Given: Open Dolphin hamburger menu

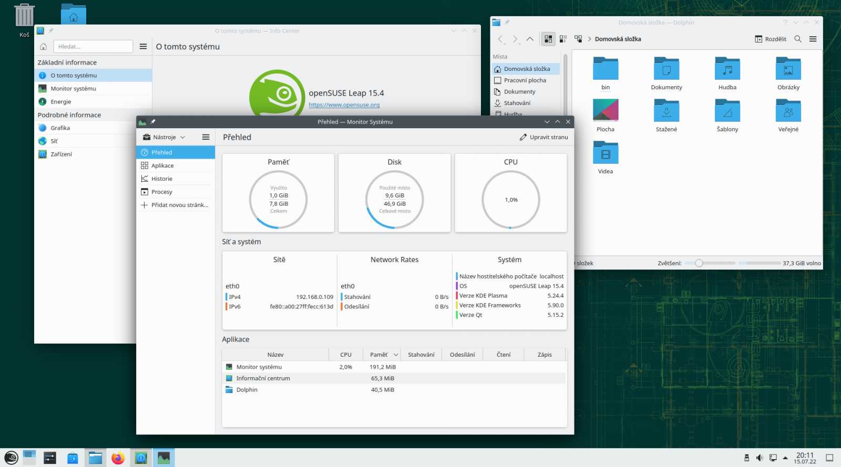Looking at the screenshot, I should (x=813, y=39).
